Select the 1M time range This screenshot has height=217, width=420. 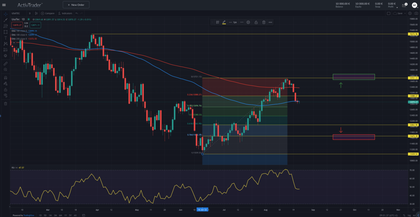coord(50,215)
